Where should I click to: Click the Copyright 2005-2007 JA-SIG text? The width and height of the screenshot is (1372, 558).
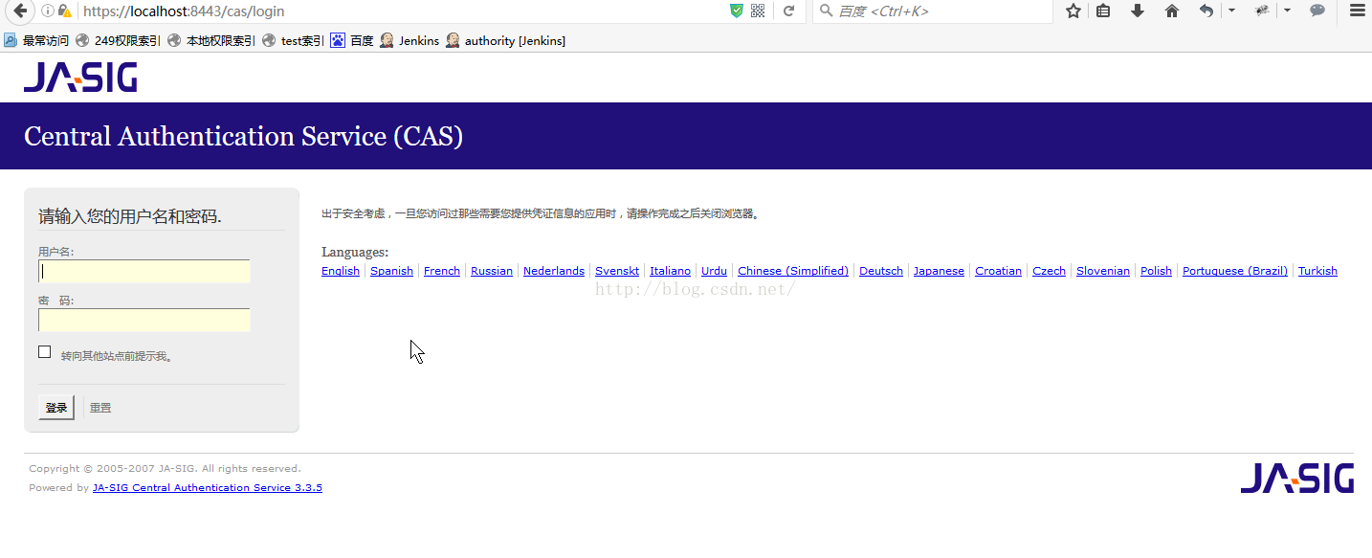pos(165,469)
